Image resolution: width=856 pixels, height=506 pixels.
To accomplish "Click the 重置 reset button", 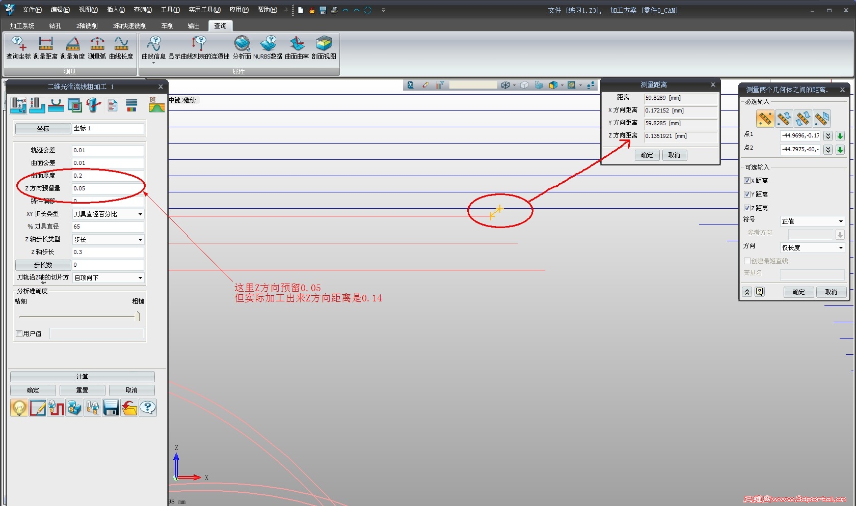I will click(82, 390).
